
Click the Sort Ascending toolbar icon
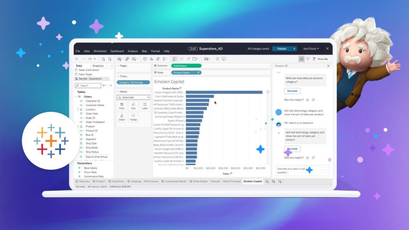(x=151, y=59)
